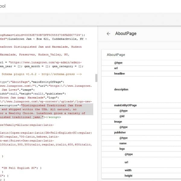The image size is (181, 181).
Task: Click the @type row under mainEntityOfPage
Action: pos(141,111)
